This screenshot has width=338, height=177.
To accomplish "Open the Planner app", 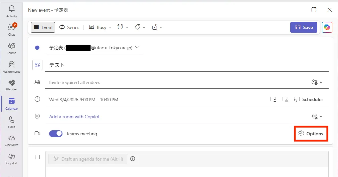I will 11,85.
